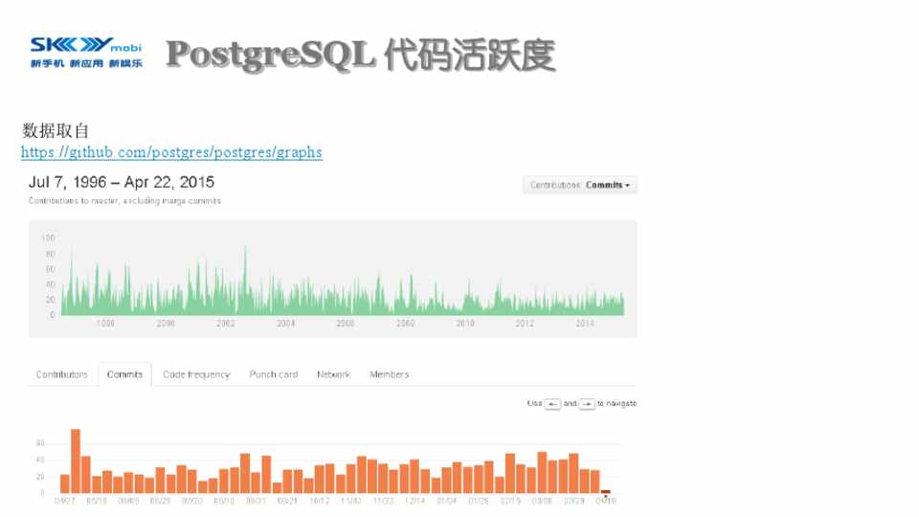Switch to the Network tab
This screenshot has height=517, width=919.
pyautogui.click(x=333, y=374)
